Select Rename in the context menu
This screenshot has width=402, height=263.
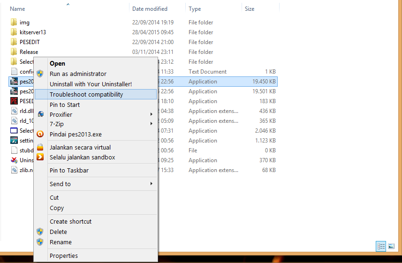coord(95,242)
